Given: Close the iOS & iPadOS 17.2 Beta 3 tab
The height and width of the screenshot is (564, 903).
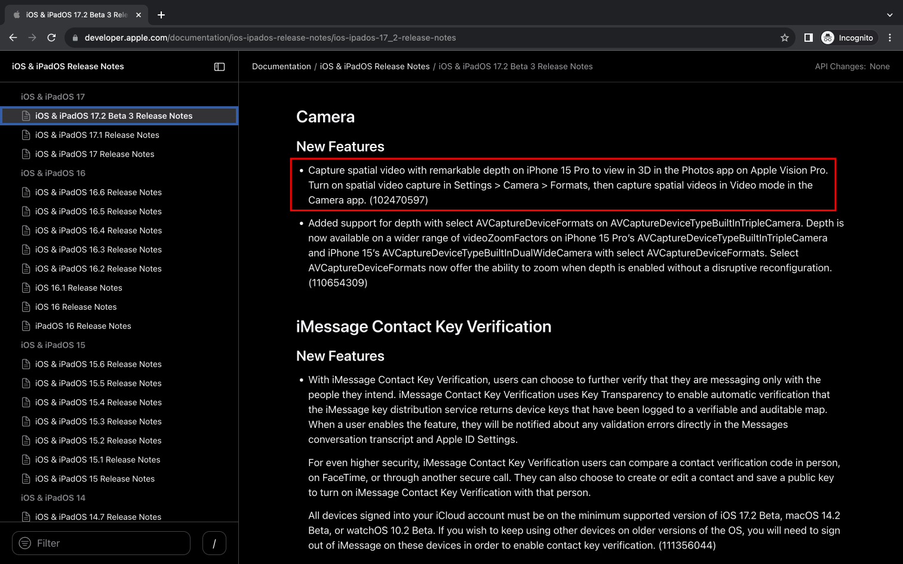Looking at the screenshot, I should 139,15.
